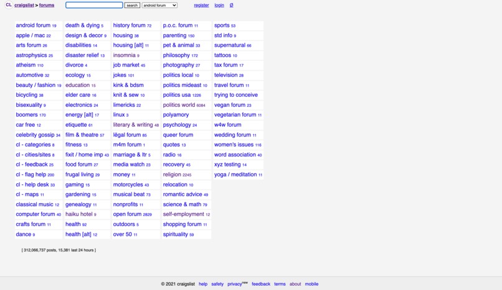Click the footer mobile link
The image size is (502, 290).
pyautogui.click(x=311, y=284)
